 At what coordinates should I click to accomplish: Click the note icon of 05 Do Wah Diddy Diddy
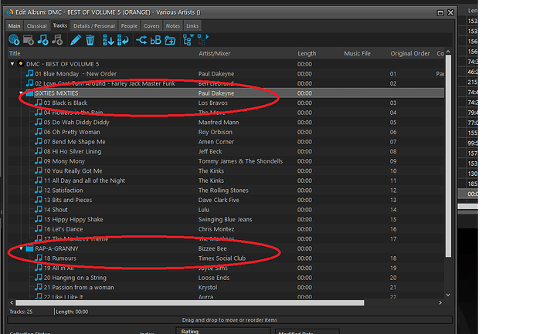click(x=39, y=122)
